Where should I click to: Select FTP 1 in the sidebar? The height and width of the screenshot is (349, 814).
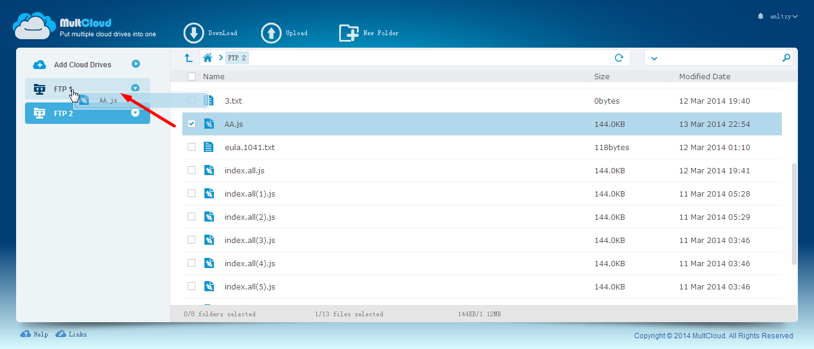(88, 89)
